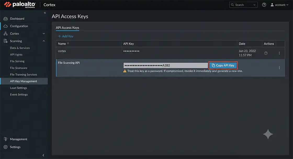Image resolution: width=293 pixels, height=159 pixels.
Task: Click the Date column header
Action: pos(250,44)
